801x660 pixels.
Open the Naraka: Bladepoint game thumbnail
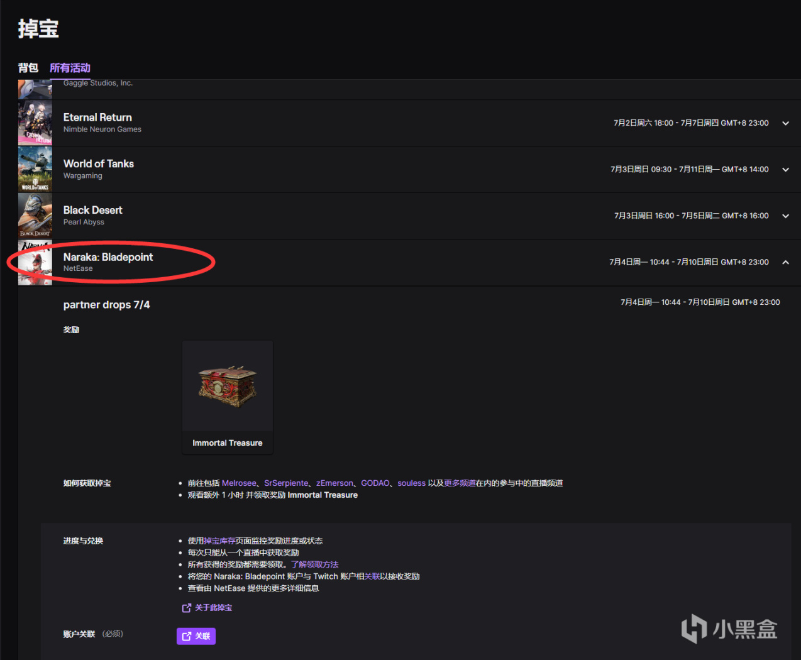click(x=35, y=263)
